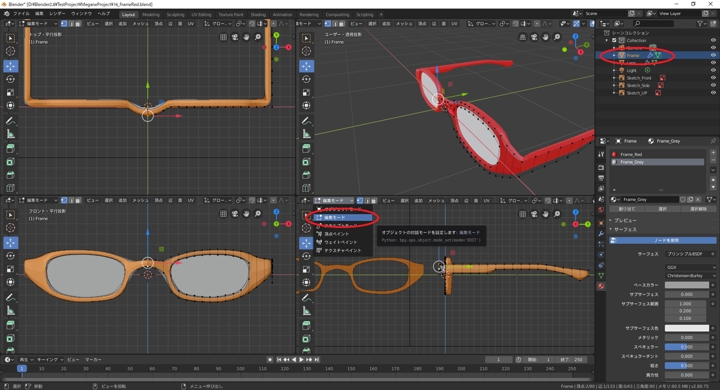Click the 割り当て assign button
This screenshot has height=390, width=720.
(x=626, y=209)
